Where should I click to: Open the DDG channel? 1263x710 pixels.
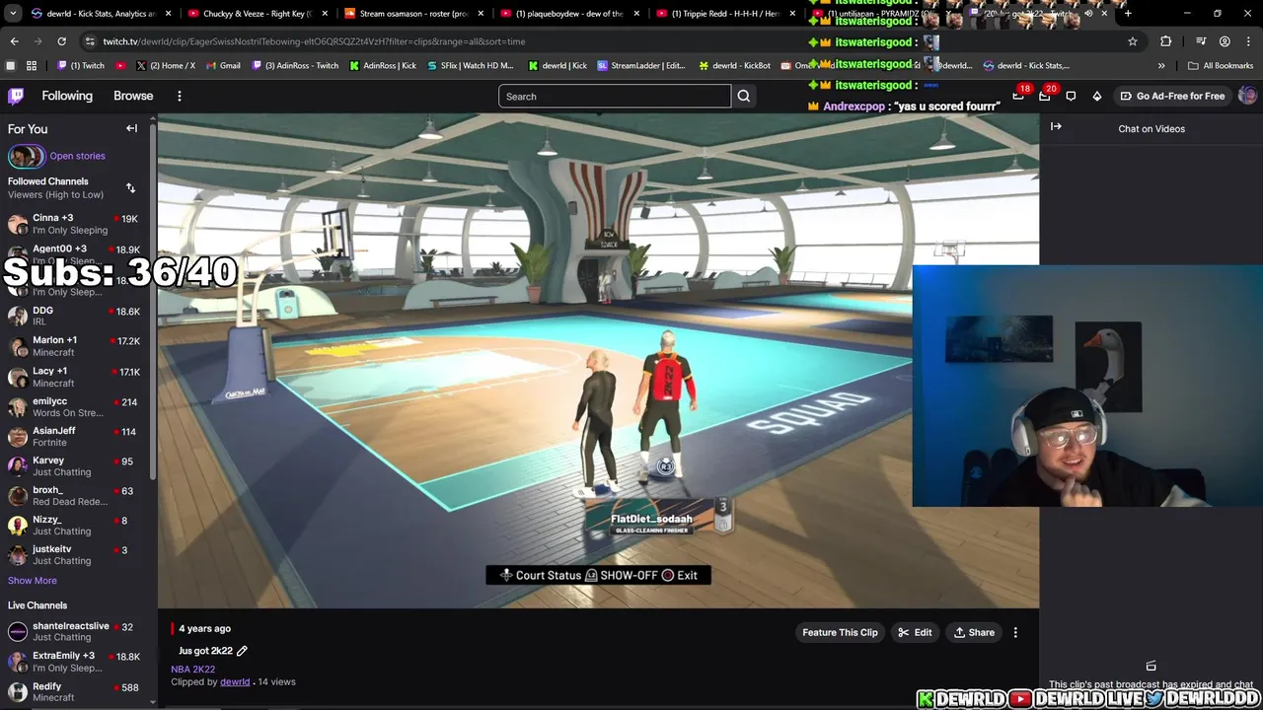click(x=77, y=316)
